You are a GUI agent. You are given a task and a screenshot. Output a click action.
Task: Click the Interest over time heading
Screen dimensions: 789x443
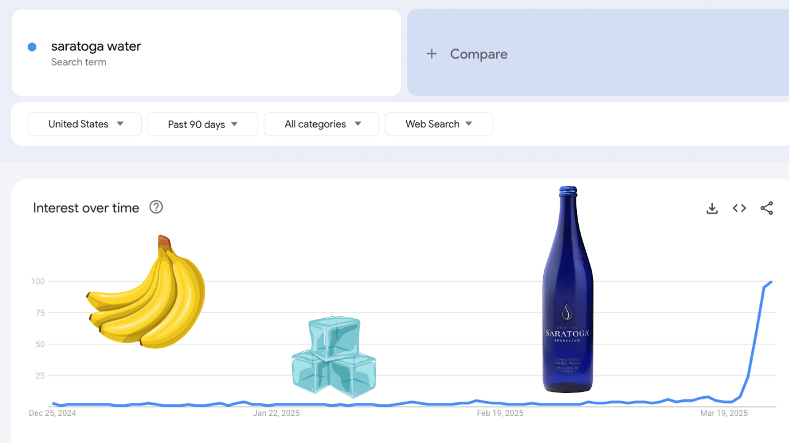pos(86,208)
